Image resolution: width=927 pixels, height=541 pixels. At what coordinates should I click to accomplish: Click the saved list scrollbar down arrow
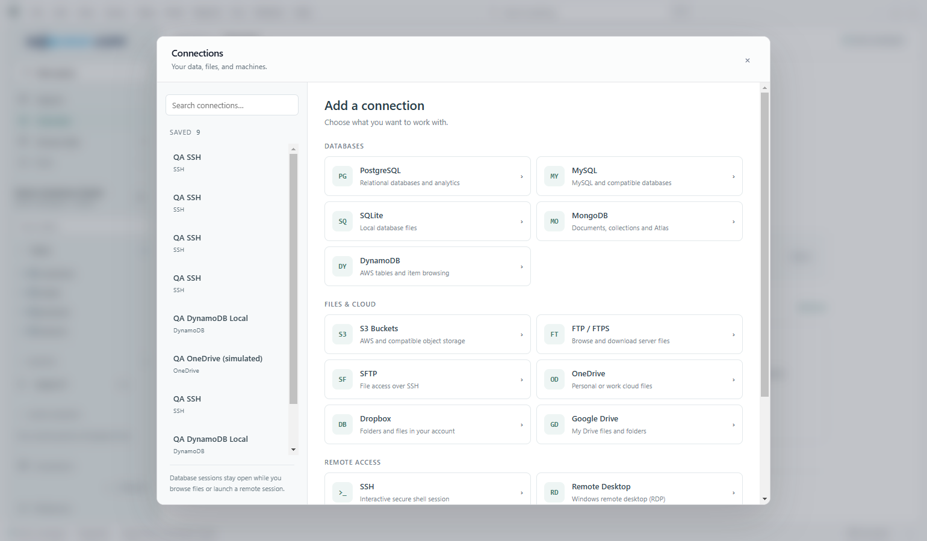293,450
